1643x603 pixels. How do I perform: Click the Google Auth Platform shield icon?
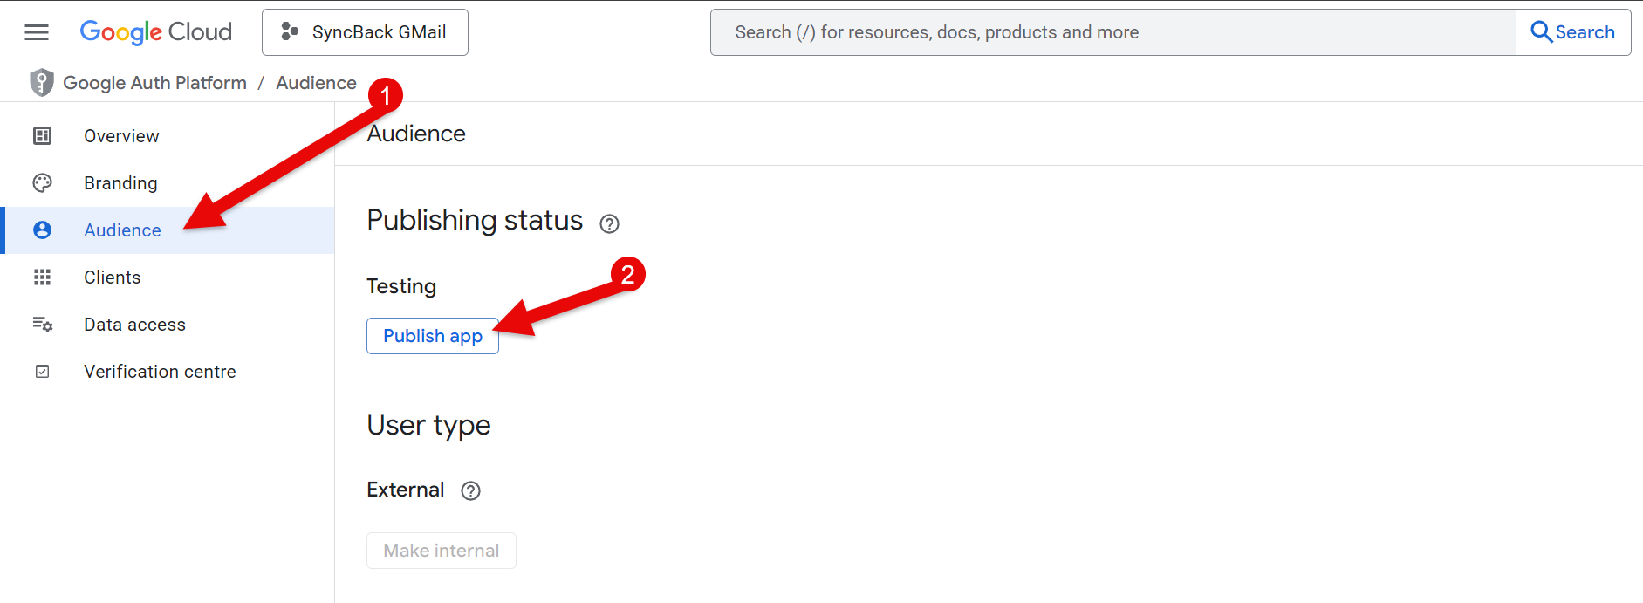click(x=41, y=83)
